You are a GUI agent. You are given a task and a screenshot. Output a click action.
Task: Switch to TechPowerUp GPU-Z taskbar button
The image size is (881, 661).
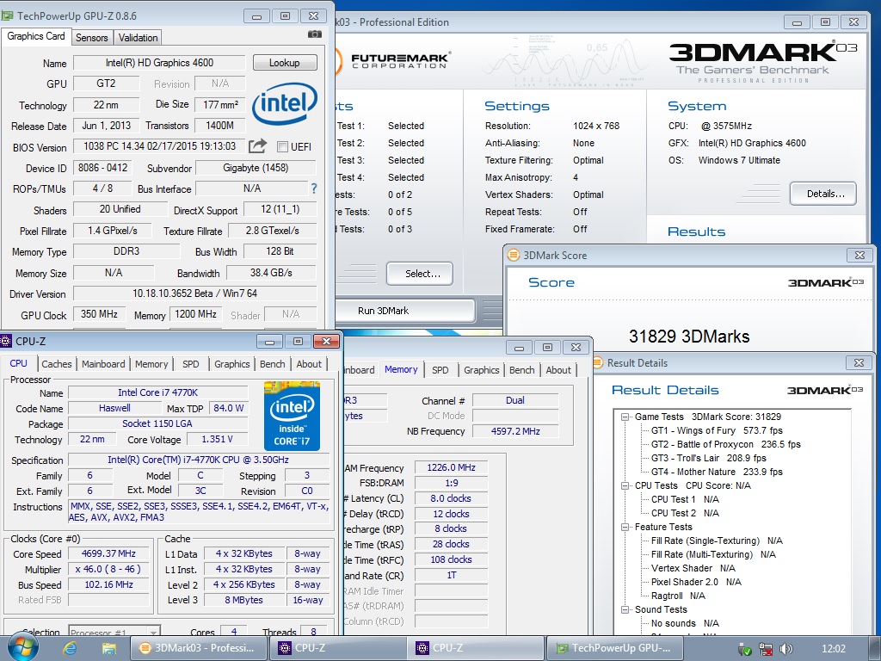click(613, 648)
